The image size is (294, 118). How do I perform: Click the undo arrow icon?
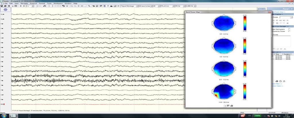pyautogui.click(x=63, y=6)
